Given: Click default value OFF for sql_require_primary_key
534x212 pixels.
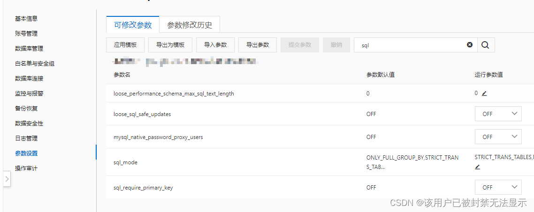Looking at the screenshot, I should point(371,188).
